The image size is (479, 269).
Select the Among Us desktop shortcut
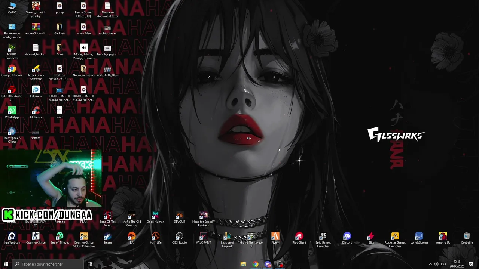pos(443,238)
